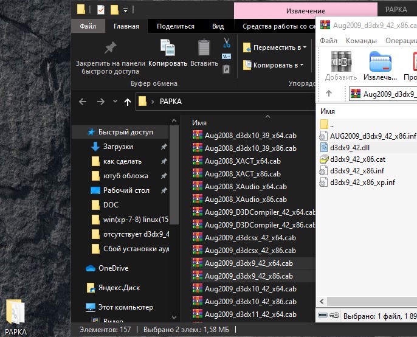Open the Файл tab in Explorer
The width and height of the screenshot is (417, 337).
(88, 26)
